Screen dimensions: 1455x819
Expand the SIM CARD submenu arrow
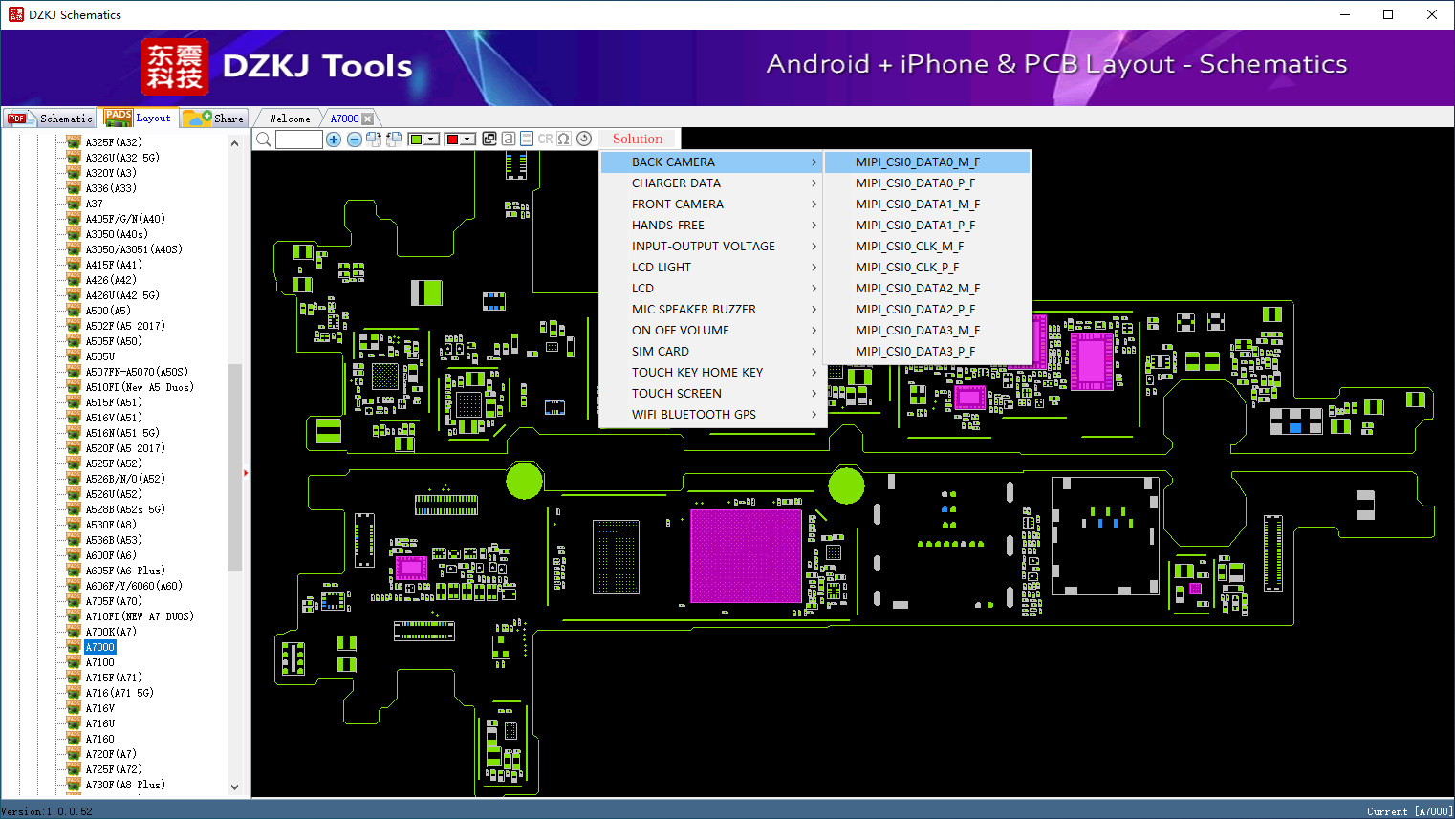tap(814, 352)
